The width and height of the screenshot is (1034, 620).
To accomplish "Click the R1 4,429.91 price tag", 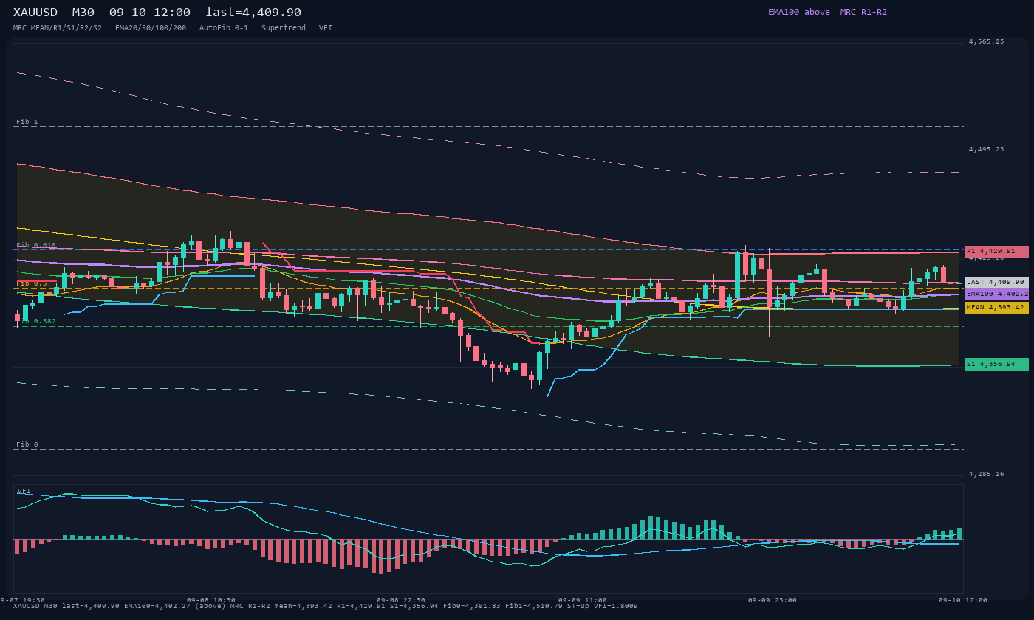I will tap(996, 252).
